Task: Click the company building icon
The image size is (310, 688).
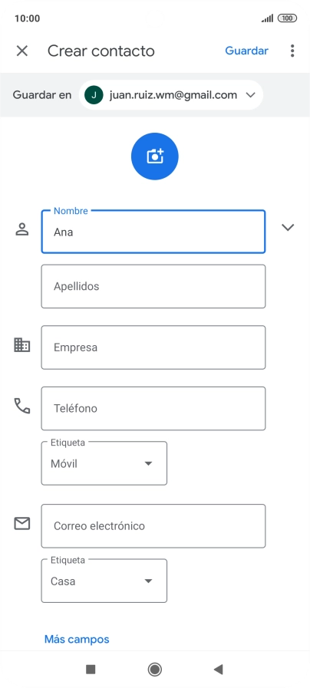Action: click(x=22, y=345)
